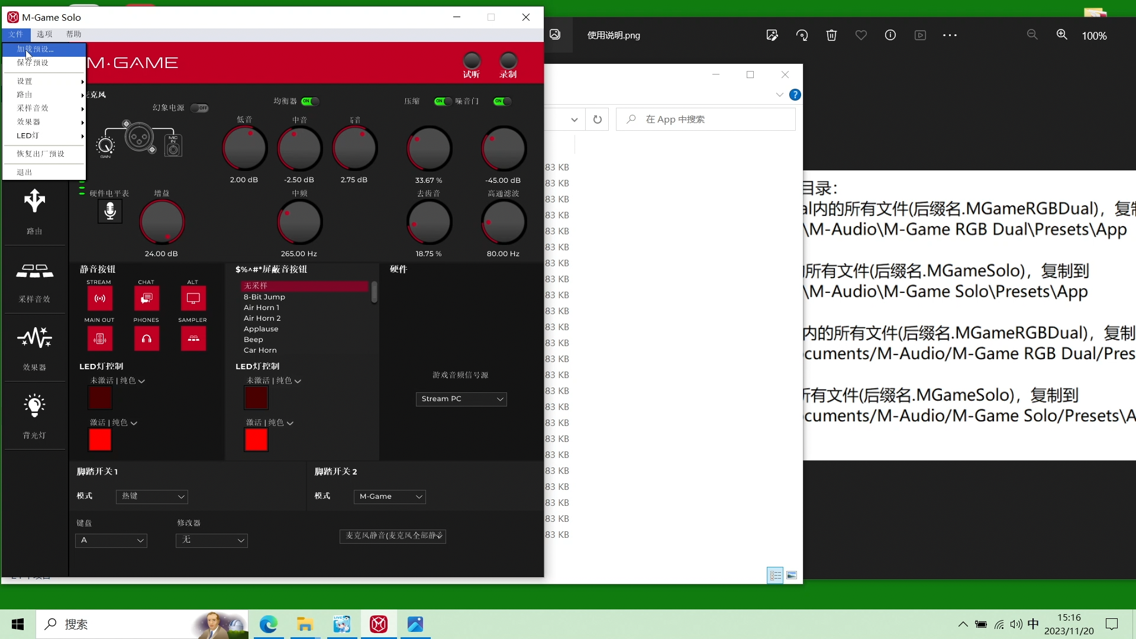Screen dimensions: 1136x639
Task: Open the 设置 submenu entry
Action: [44, 81]
